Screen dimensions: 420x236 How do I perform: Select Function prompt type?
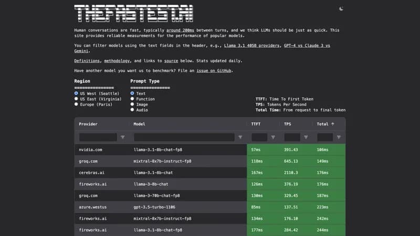(132, 99)
